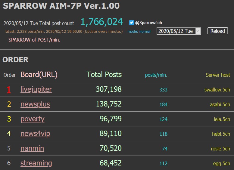Click the Total Posts column header
The height and width of the screenshot is (170, 234).
[x=104, y=74]
